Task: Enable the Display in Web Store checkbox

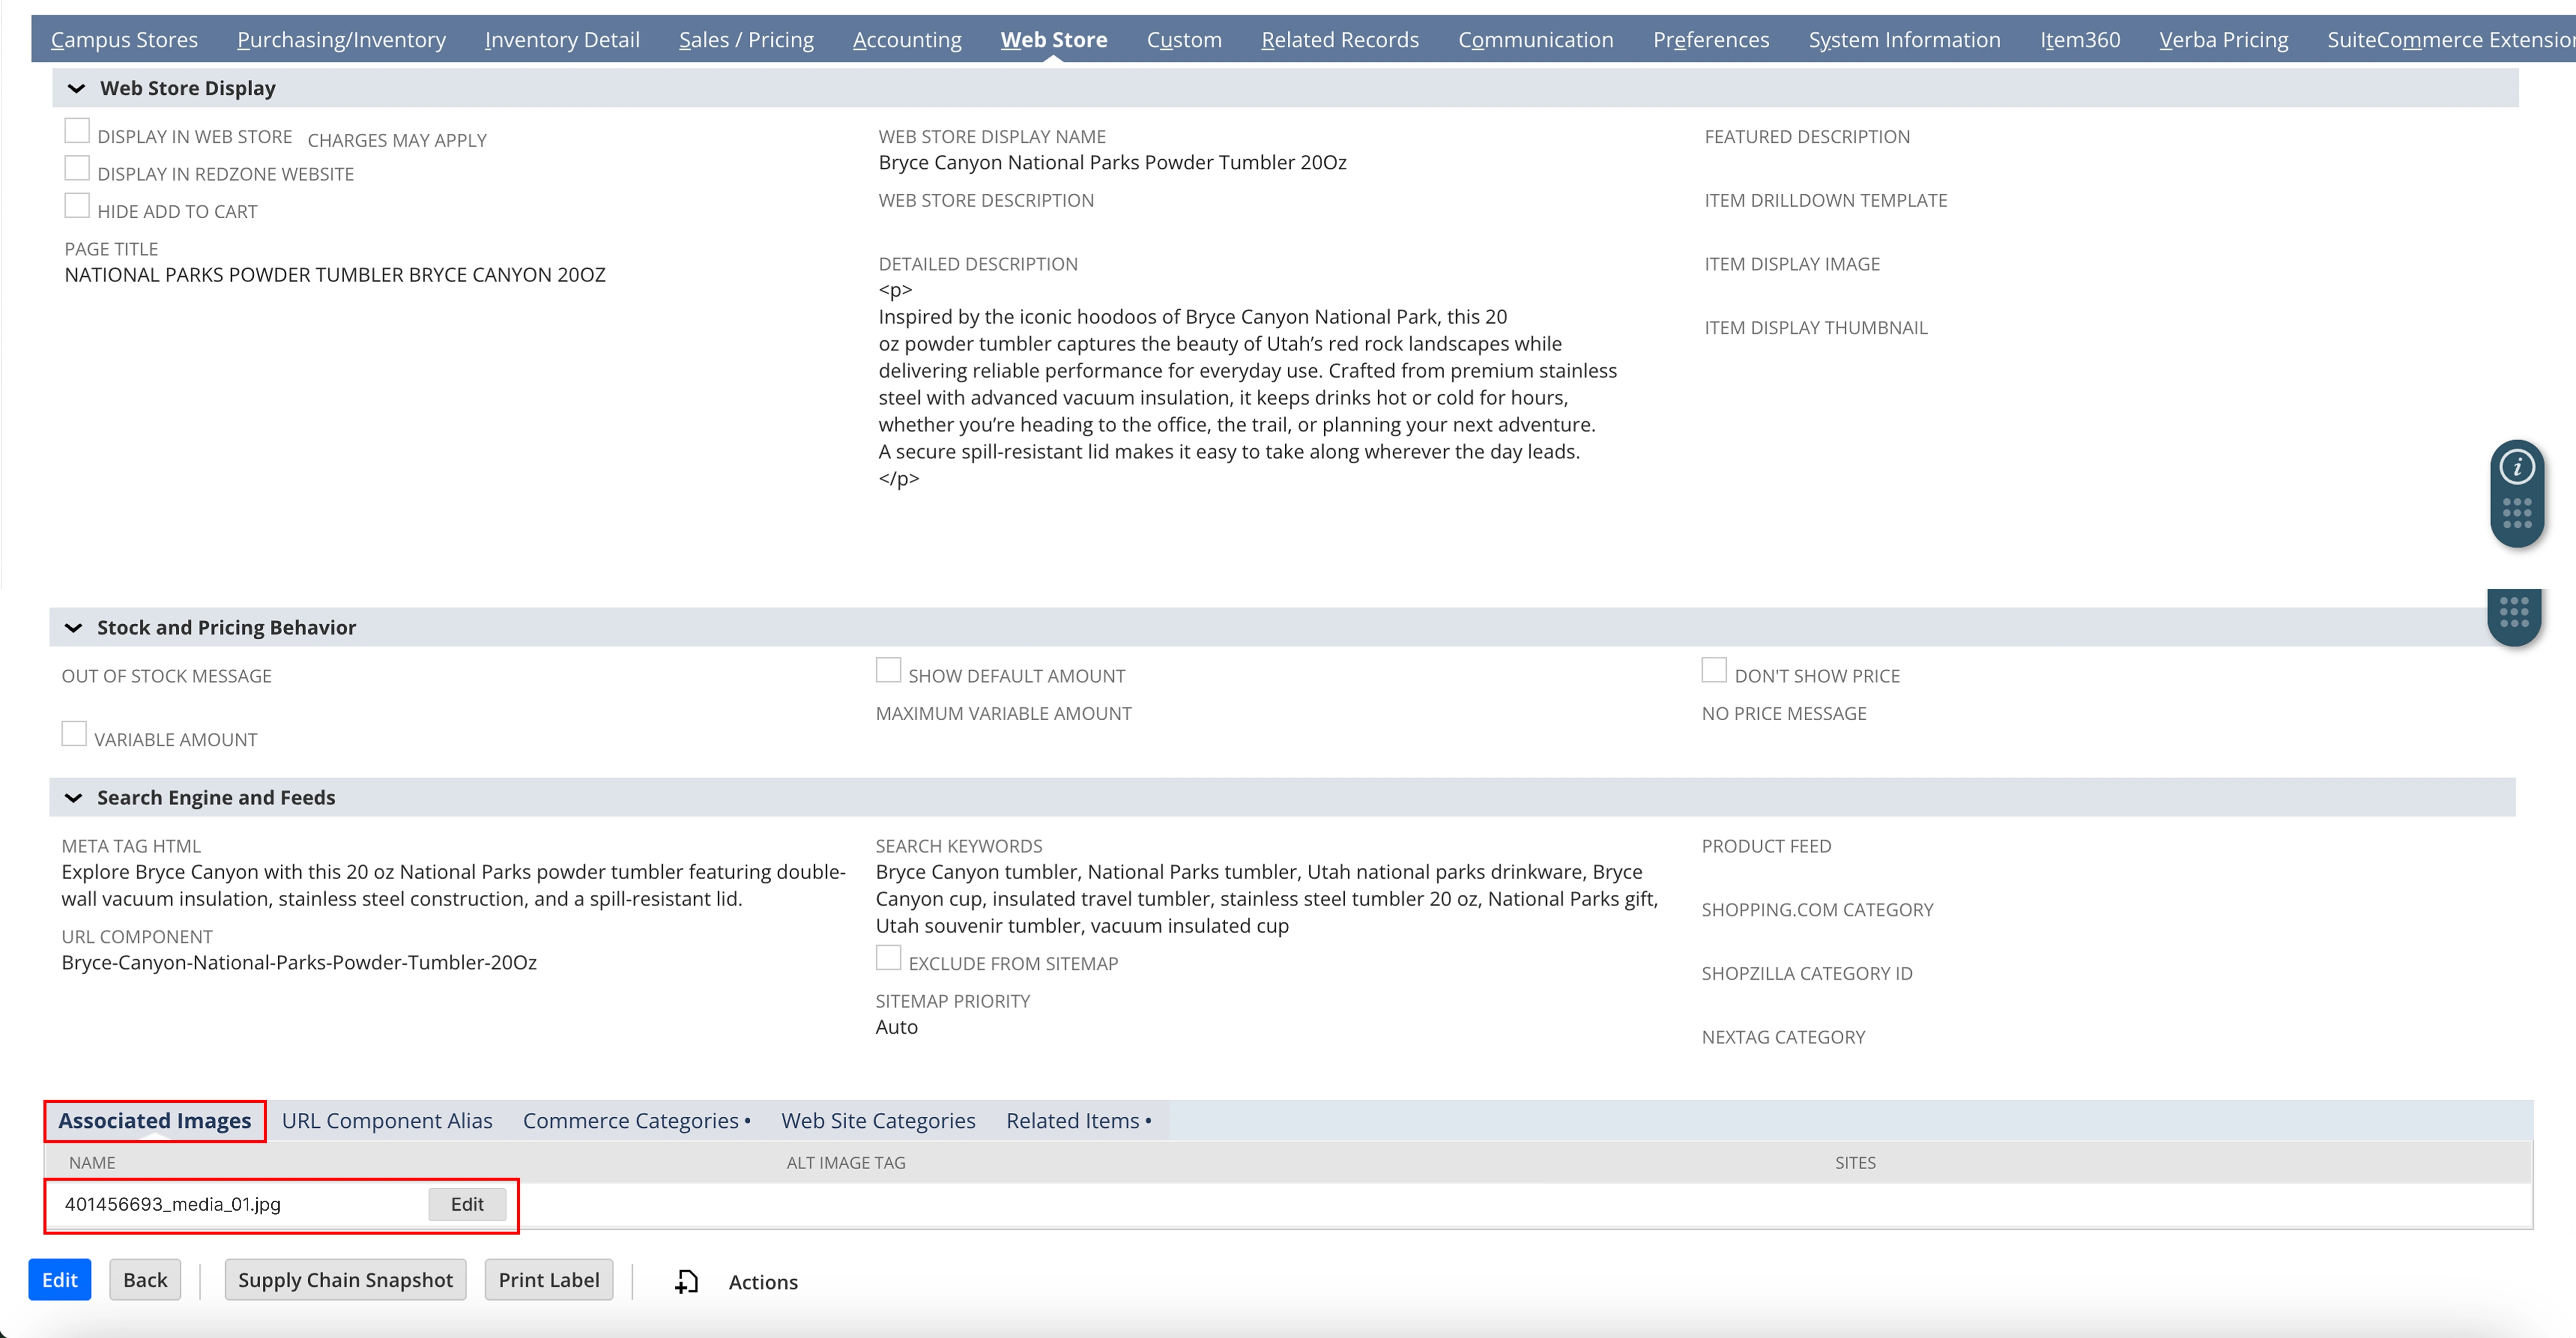Action: (x=77, y=131)
